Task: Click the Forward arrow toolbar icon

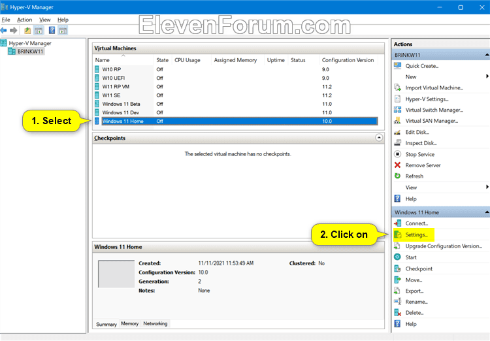Action: pos(14,30)
